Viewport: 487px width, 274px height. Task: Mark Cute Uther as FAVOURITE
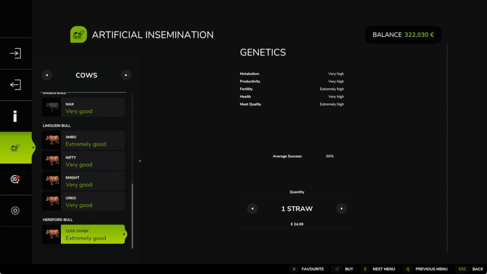pos(312,269)
